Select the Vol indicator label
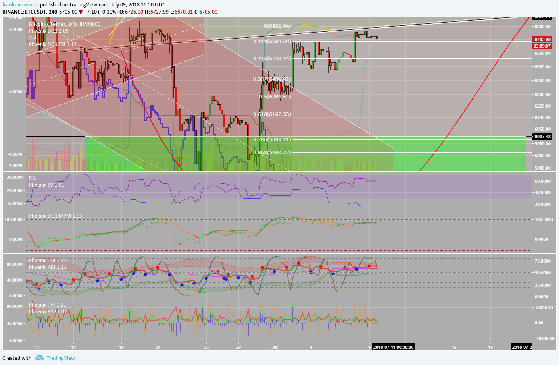The image size is (559, 365). (x=33, y=37)
